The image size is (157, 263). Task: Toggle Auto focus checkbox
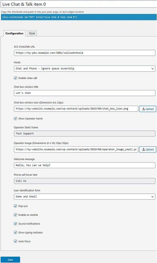pyautogui.click(x=16, y=241)
